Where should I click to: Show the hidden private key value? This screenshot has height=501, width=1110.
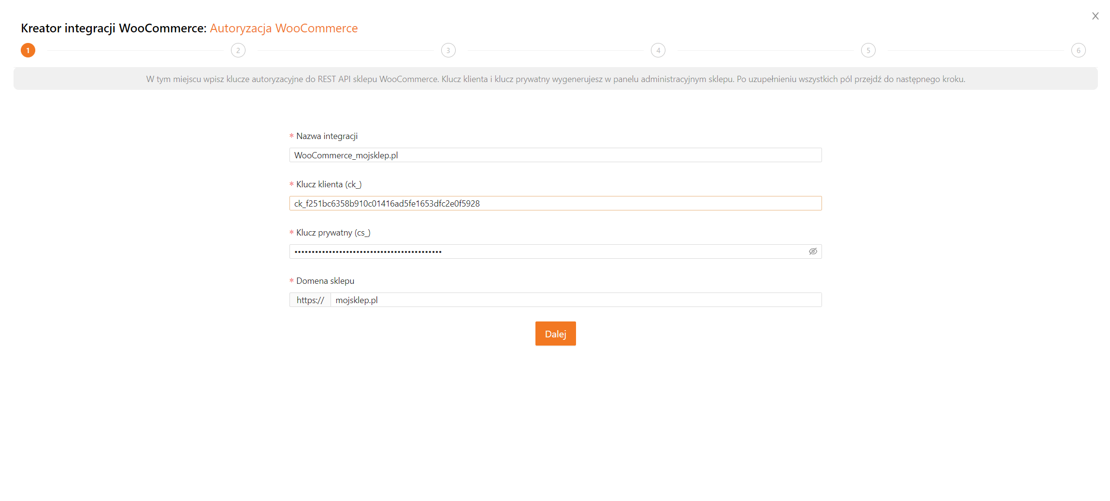tap(813, 251)
